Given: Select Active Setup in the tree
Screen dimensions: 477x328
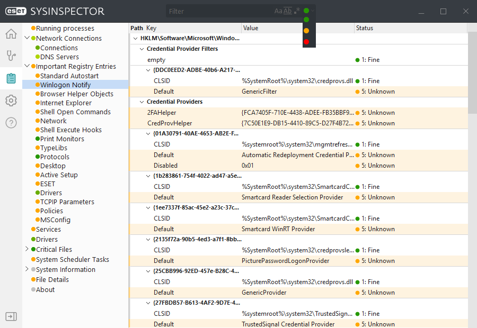Looking at the screenshot, I should tap(59, 175).
